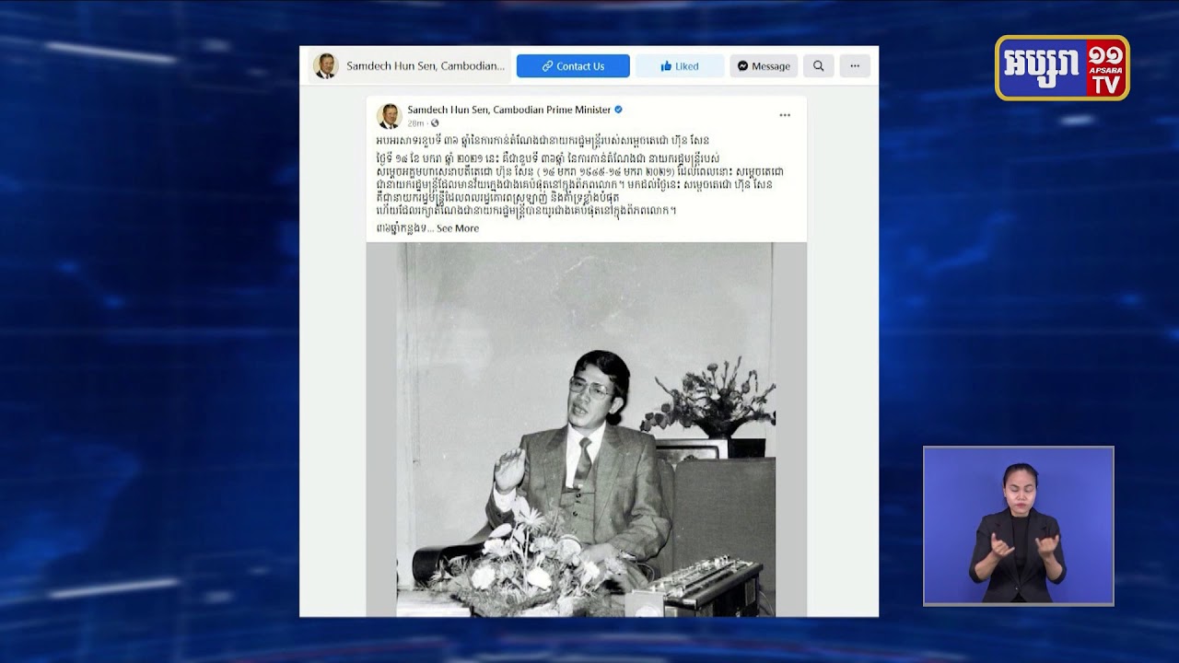The image size is (1179, 663).
Task: Toggle the Liked button to unlike page
Action: [680, 66]
